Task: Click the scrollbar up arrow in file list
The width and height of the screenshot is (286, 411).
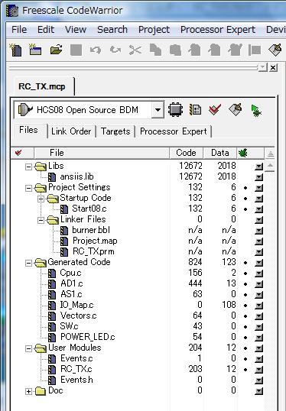Action: pyautogui.click(x=270, y=166)
